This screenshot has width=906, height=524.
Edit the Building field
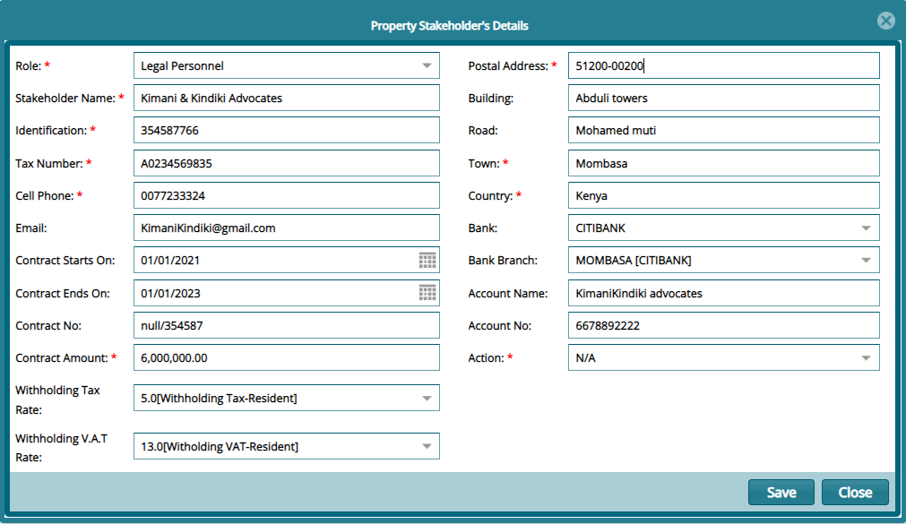click(x=724, y=99)
